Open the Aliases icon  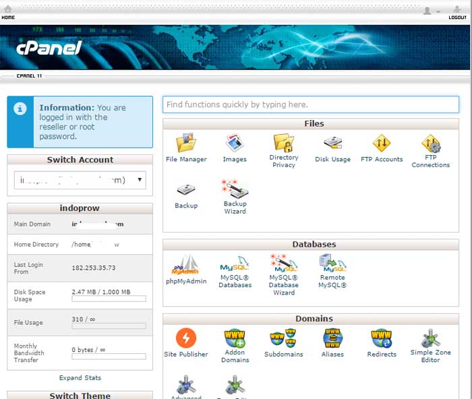(x=332, y=338)
